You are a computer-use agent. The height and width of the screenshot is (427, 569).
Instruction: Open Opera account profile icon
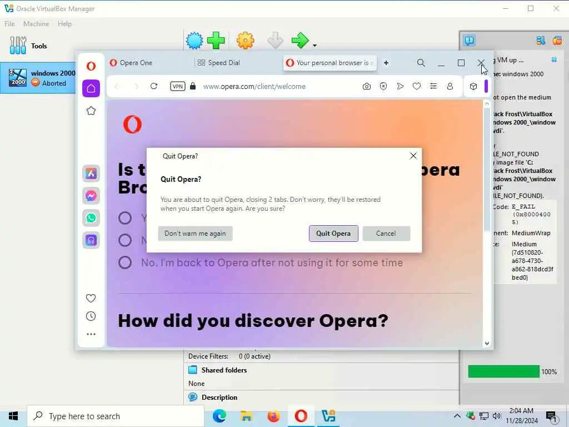point(450,86)
